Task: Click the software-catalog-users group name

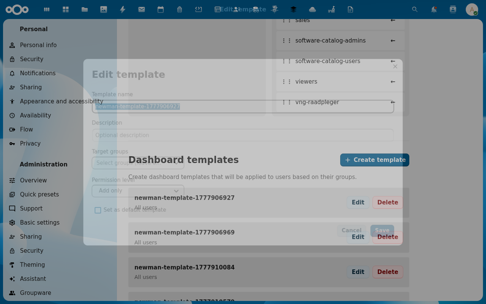Action: pos(328,61)
